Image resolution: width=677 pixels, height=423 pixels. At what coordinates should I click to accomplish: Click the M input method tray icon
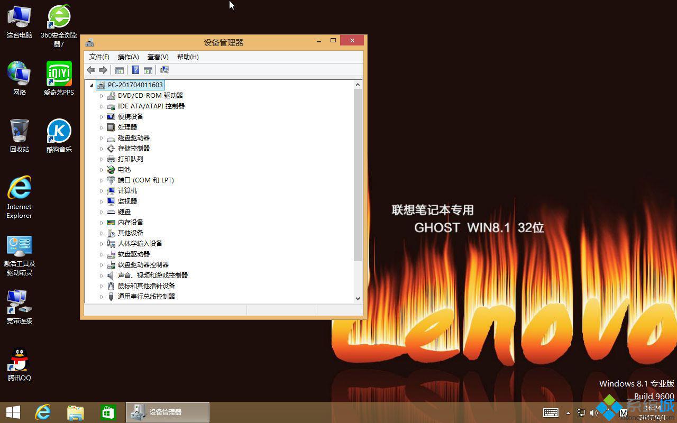(x=624, y=412)
